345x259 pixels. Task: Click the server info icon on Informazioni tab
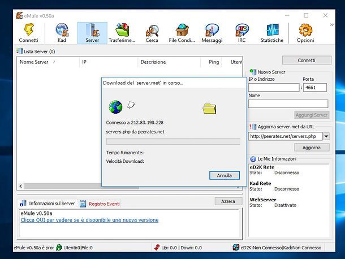point(23,204)
